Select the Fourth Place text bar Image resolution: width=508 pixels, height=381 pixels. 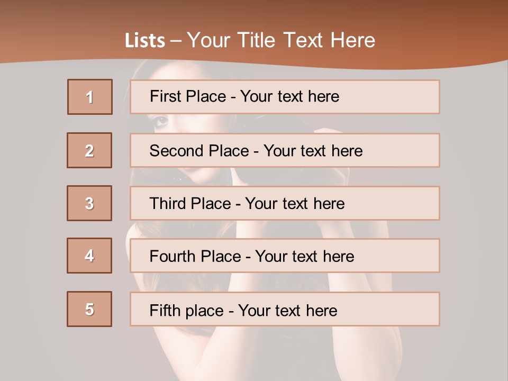click(285, 256)
